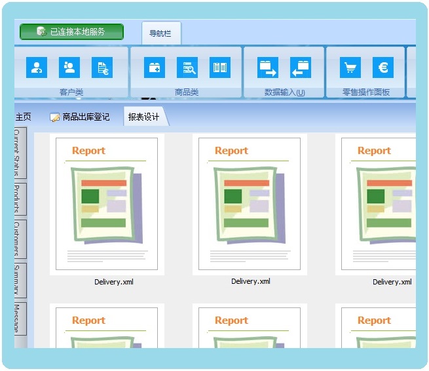This screenshot has width=429, height=371.
Task: Click the data import folder icon
Action: point(268,68)
